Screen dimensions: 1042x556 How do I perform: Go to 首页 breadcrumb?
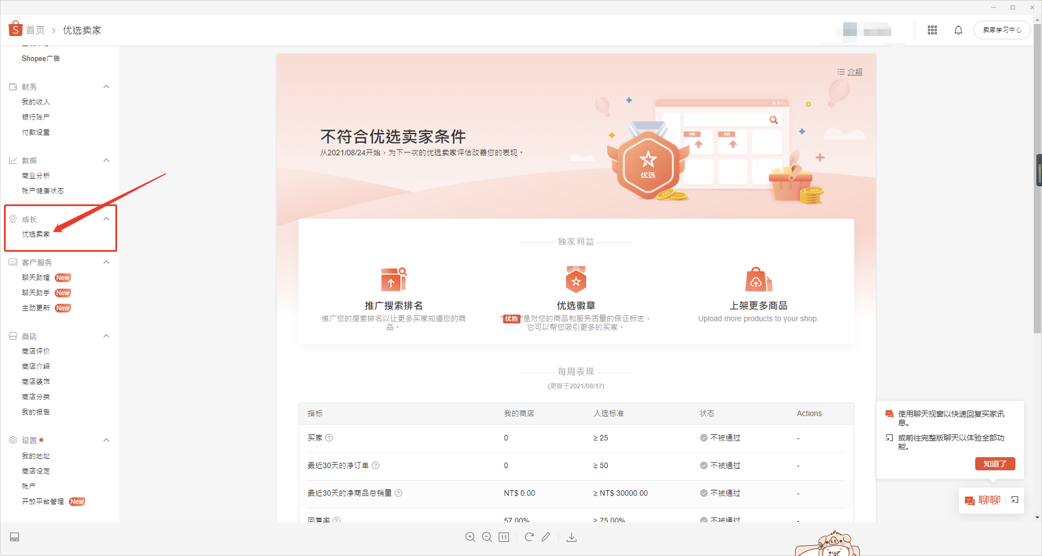point(35,30)
